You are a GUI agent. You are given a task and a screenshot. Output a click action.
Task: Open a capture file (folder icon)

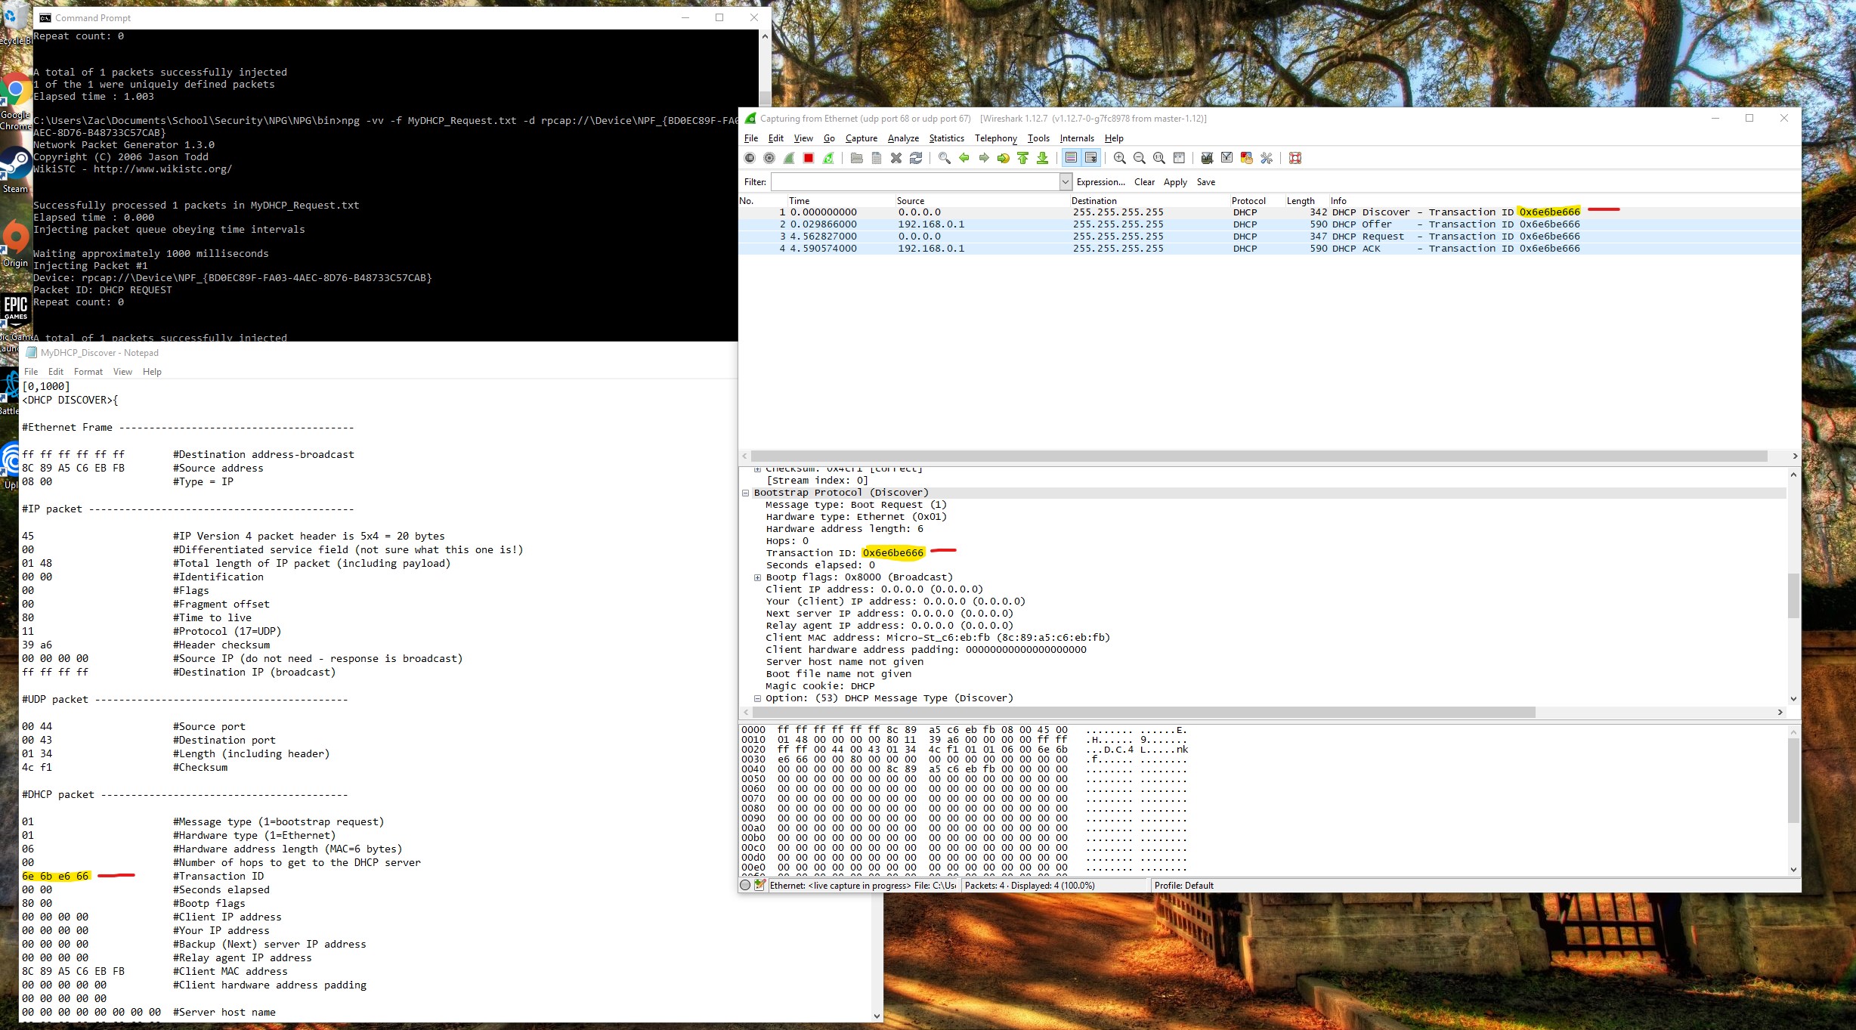[x=856, y=158]
